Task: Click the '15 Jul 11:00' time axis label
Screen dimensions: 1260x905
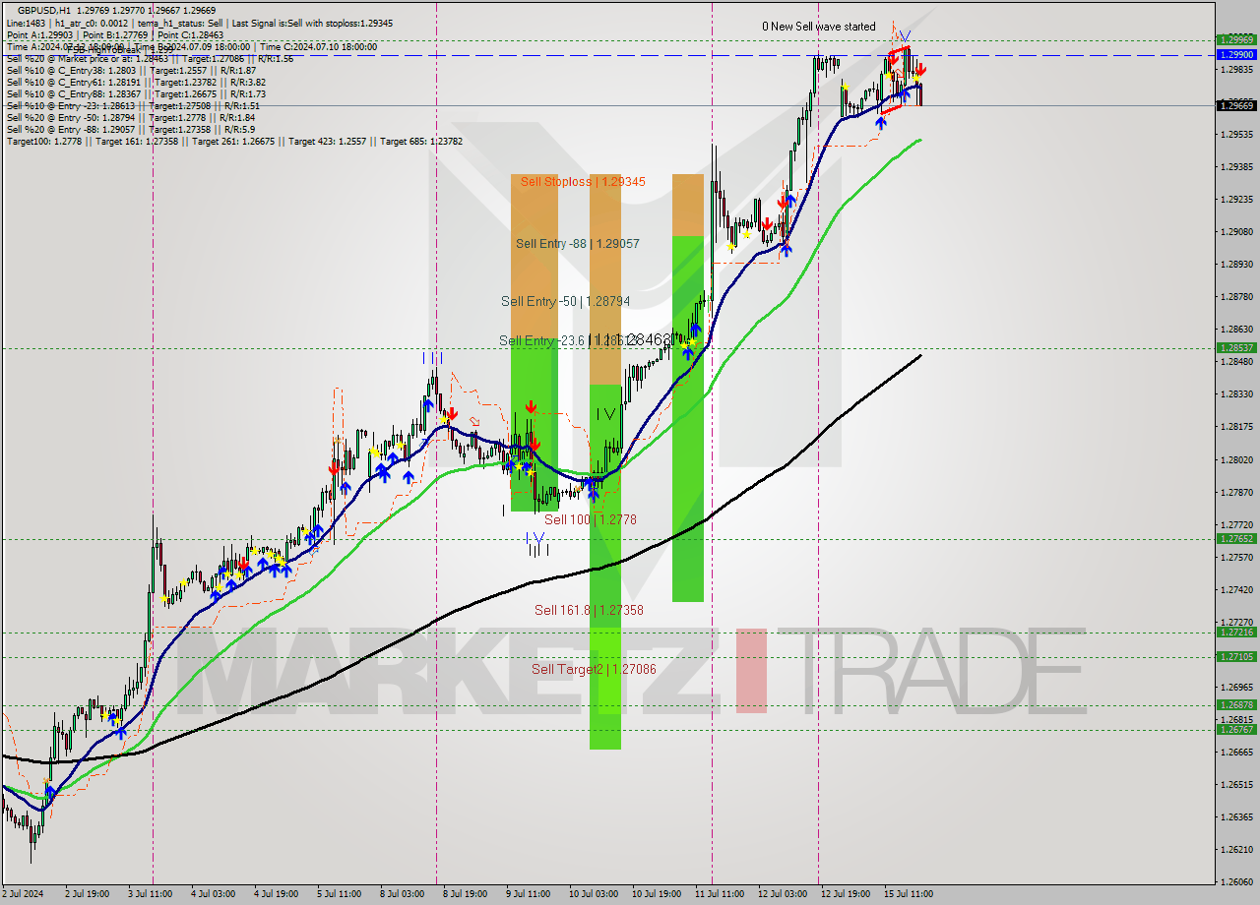Action: pyautogui.click(x=909, y=894)
